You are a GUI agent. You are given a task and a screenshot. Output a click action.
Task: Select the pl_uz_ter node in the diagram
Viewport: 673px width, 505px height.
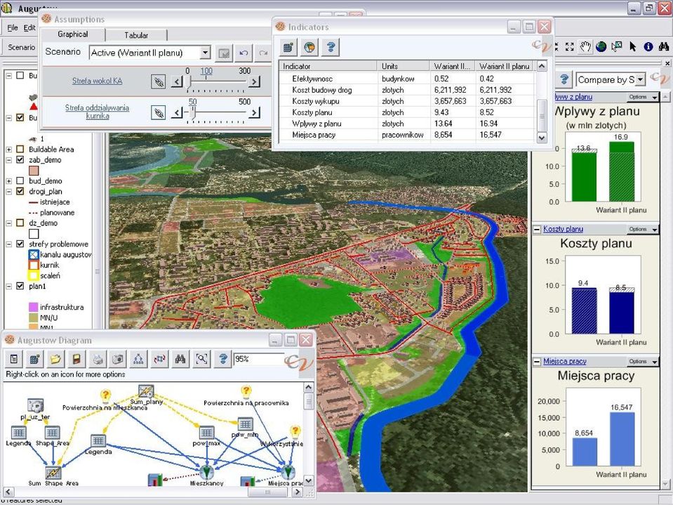pos(35,409)
